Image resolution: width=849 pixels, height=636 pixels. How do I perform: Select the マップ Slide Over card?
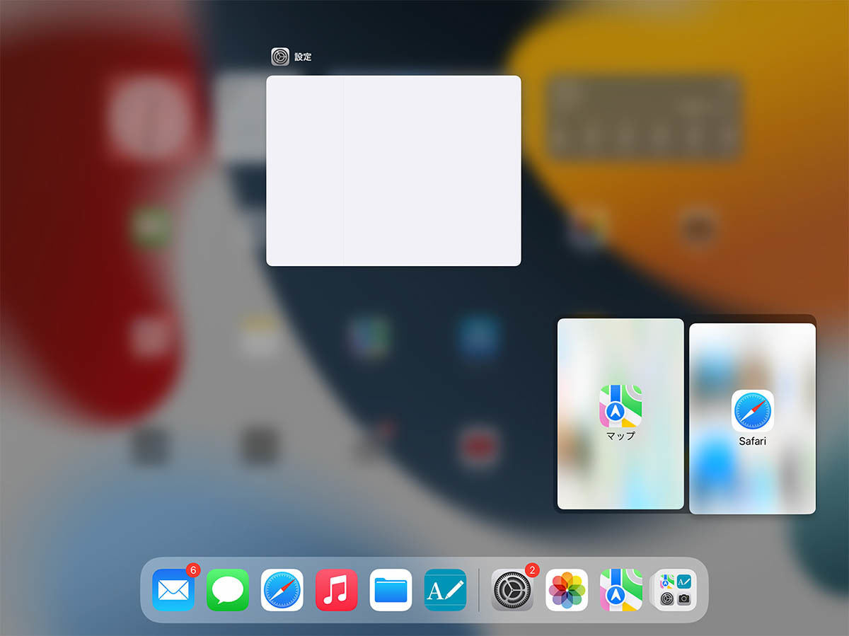tap(620, 414)
